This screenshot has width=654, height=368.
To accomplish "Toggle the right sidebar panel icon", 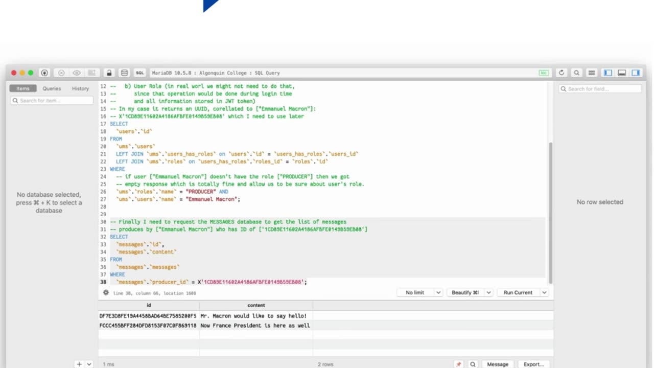I will [x=636, y=73].
